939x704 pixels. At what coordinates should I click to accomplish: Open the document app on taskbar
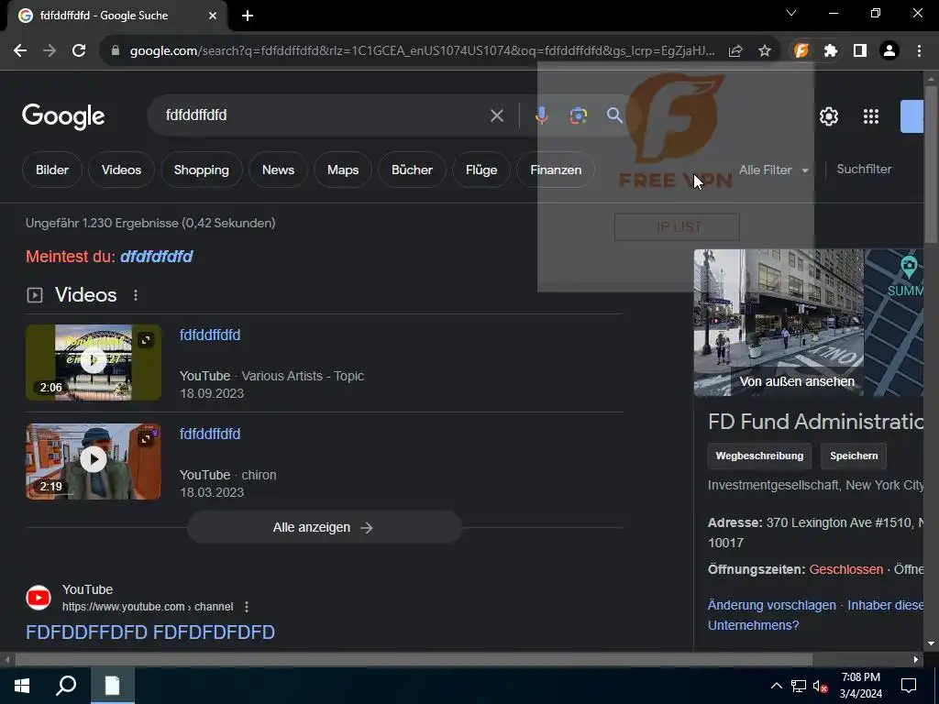tap(113, 686)
